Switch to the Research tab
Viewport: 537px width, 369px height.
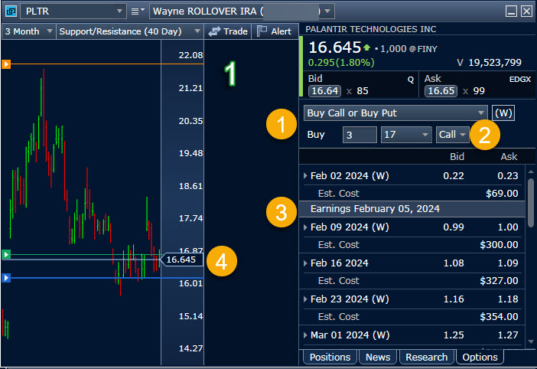point(426,357)
